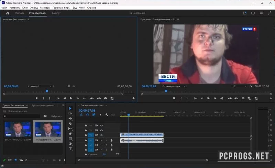Open Project panel menu
This screenshot has width=275, height=168.
tap(27, 105)
